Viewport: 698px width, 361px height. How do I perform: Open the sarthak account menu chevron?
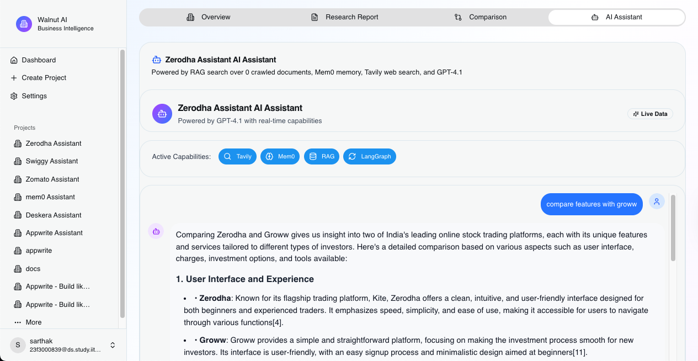coord(113,345)
